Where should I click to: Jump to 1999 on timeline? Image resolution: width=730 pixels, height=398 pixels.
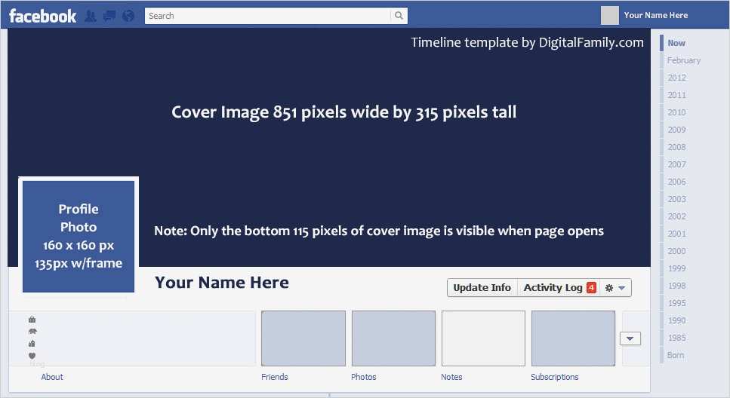[x=676, y=269]
